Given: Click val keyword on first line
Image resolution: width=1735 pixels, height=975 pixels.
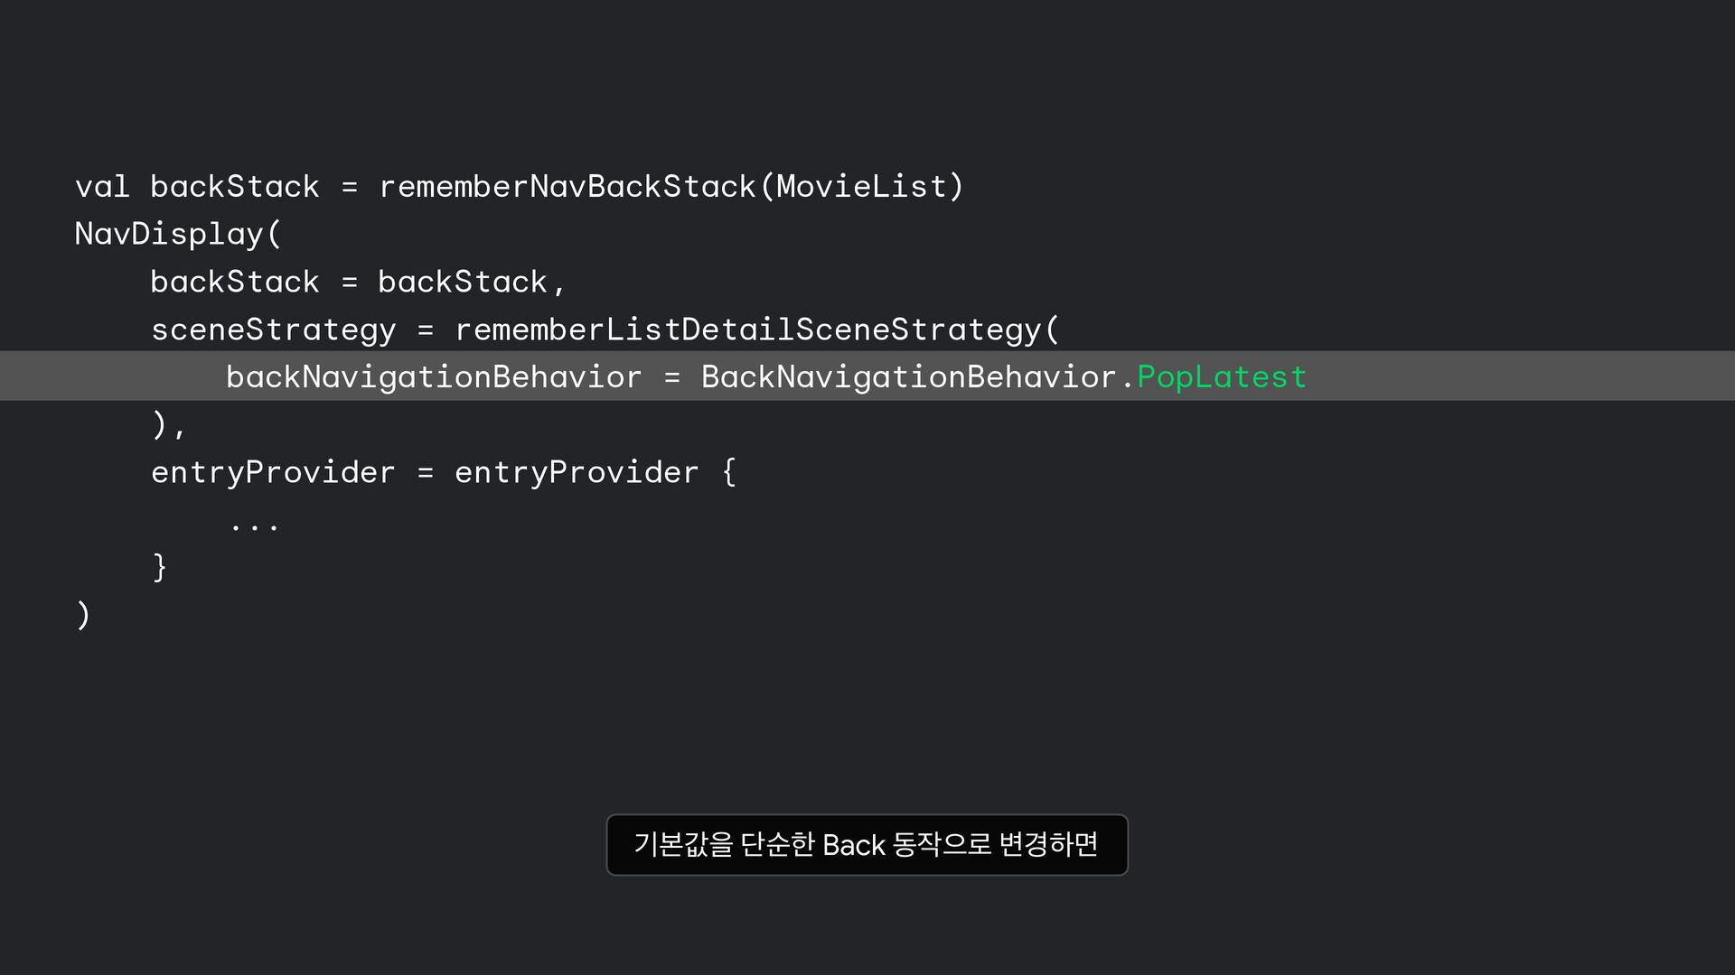Looking at the screenshot, I should click(x=102, y=187).
